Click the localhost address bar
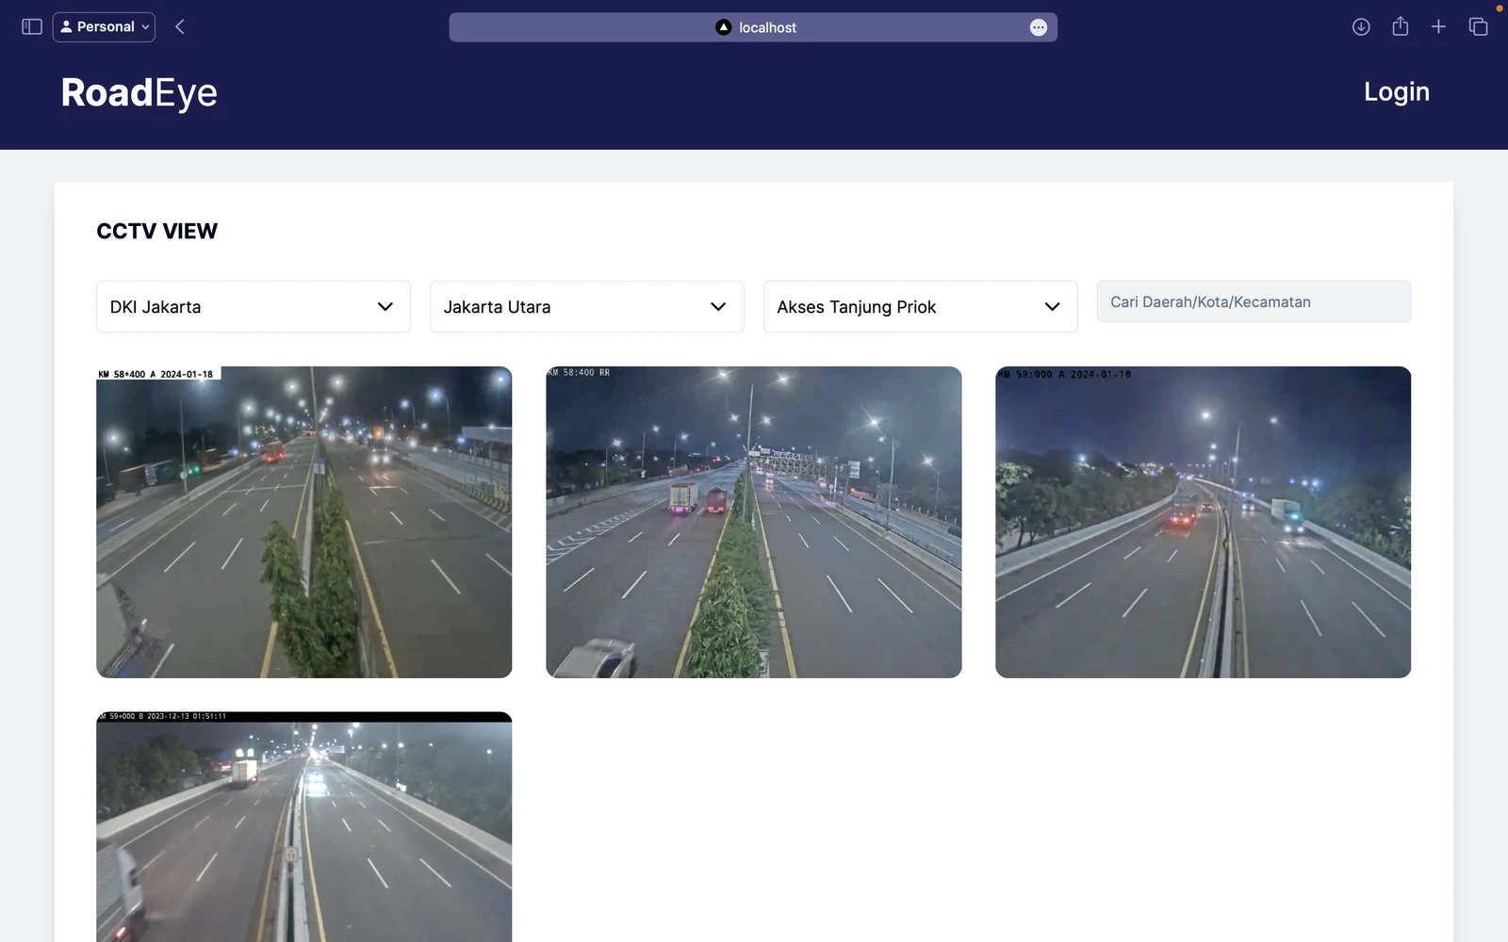 (x=753, y=27)
